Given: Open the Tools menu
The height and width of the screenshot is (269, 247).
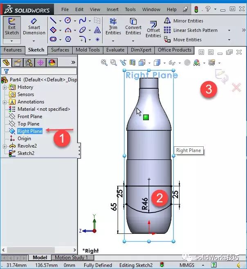Looking at the screenshot, I should click(x=130, y=9).
